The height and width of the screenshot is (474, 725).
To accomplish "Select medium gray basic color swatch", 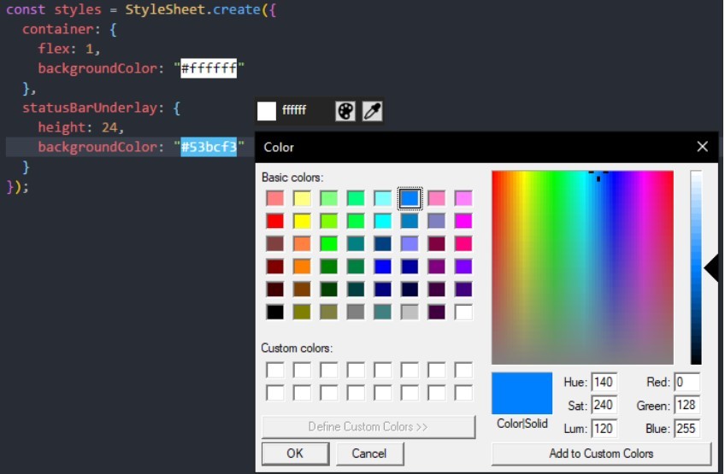I will 356,312.
